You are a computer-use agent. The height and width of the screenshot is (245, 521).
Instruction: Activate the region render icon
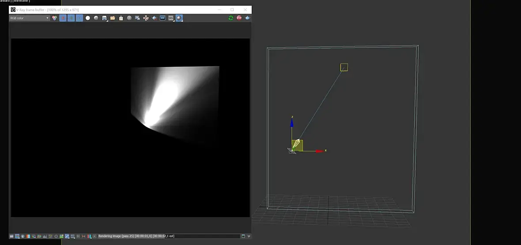(x=146, y=18)
